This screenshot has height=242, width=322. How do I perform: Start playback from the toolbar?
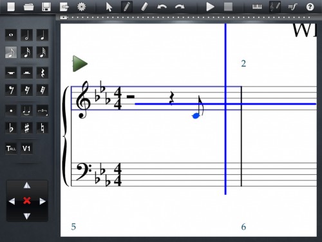210,7
